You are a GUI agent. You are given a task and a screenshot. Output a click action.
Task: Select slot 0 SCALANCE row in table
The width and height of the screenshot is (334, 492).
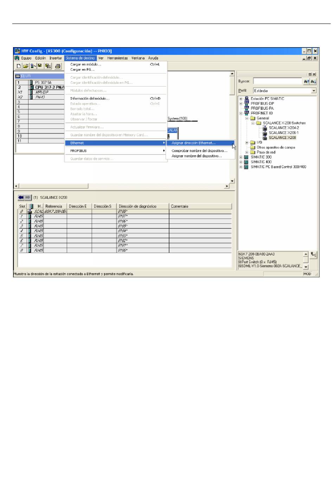125,212
